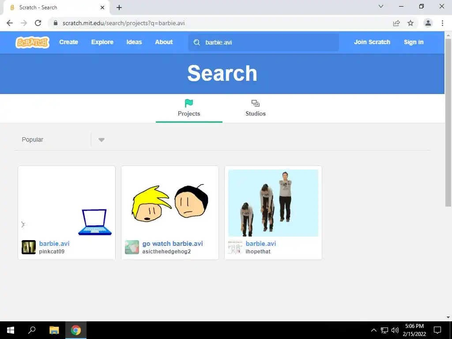This screenshot has height=339, width=452.
Task: Click the Scratch logo
Action: [33, 42]
